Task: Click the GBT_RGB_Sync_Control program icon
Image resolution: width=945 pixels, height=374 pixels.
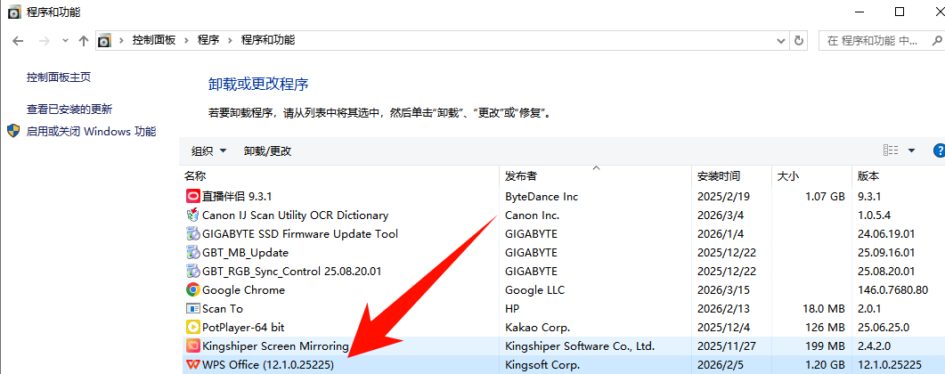Action: [193, 271]
